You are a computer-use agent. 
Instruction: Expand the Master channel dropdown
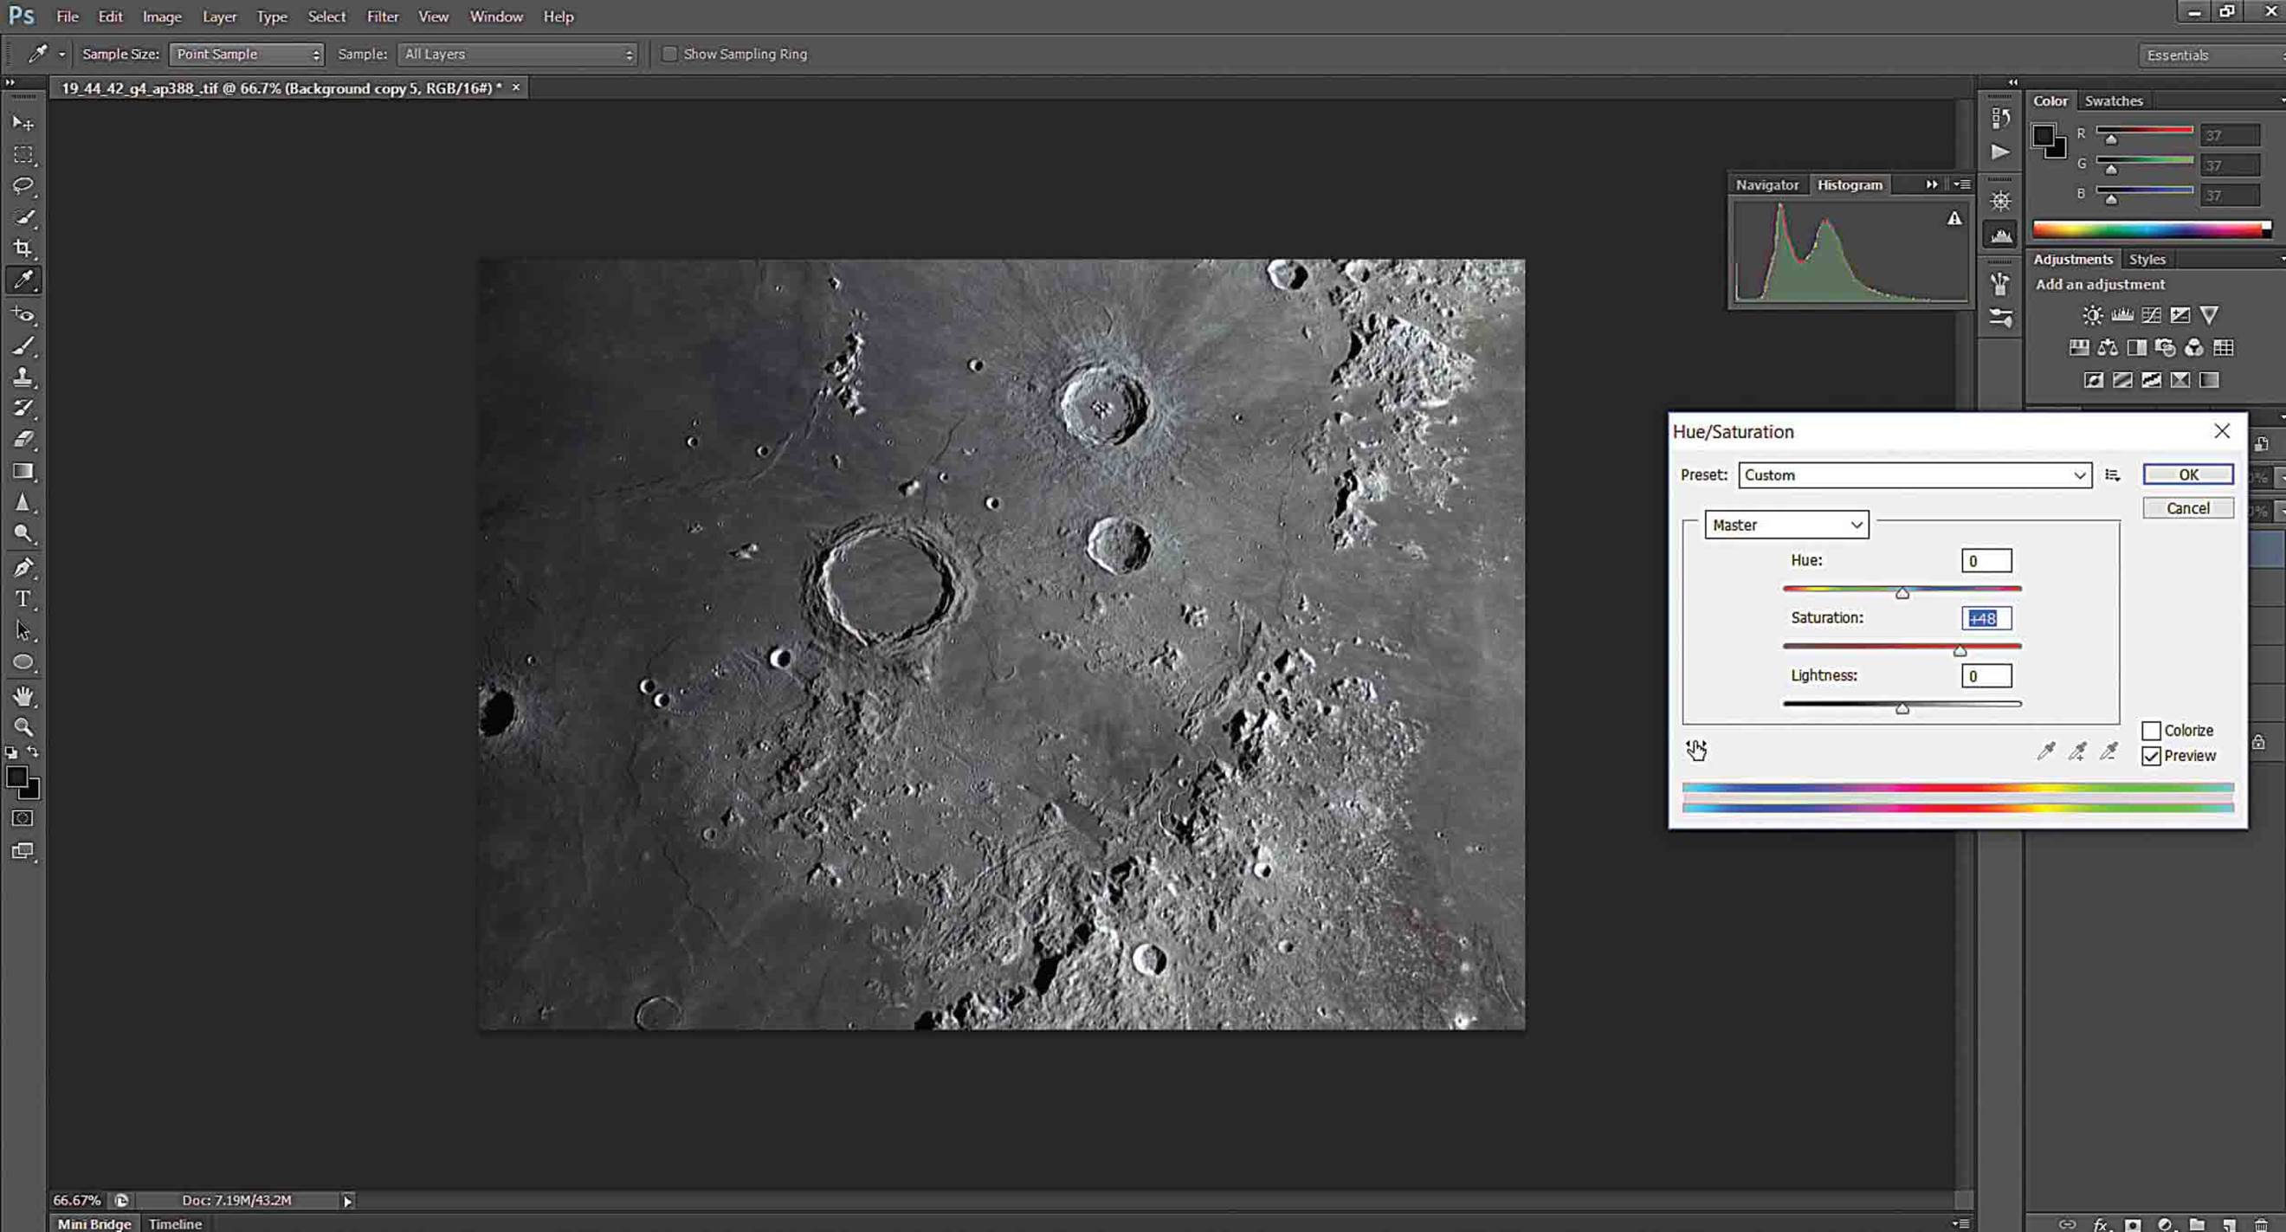point(1786,525)
